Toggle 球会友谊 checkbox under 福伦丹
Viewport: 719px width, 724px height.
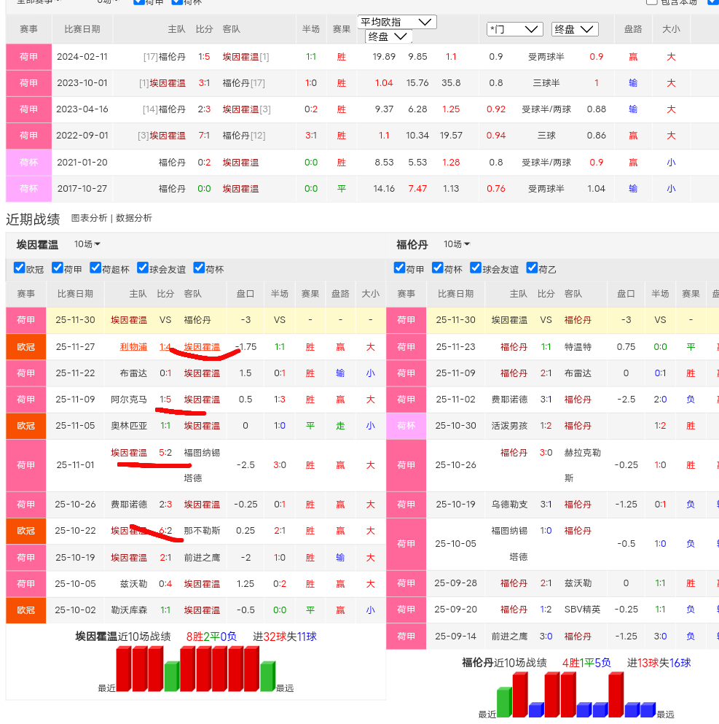coord(476,268)
